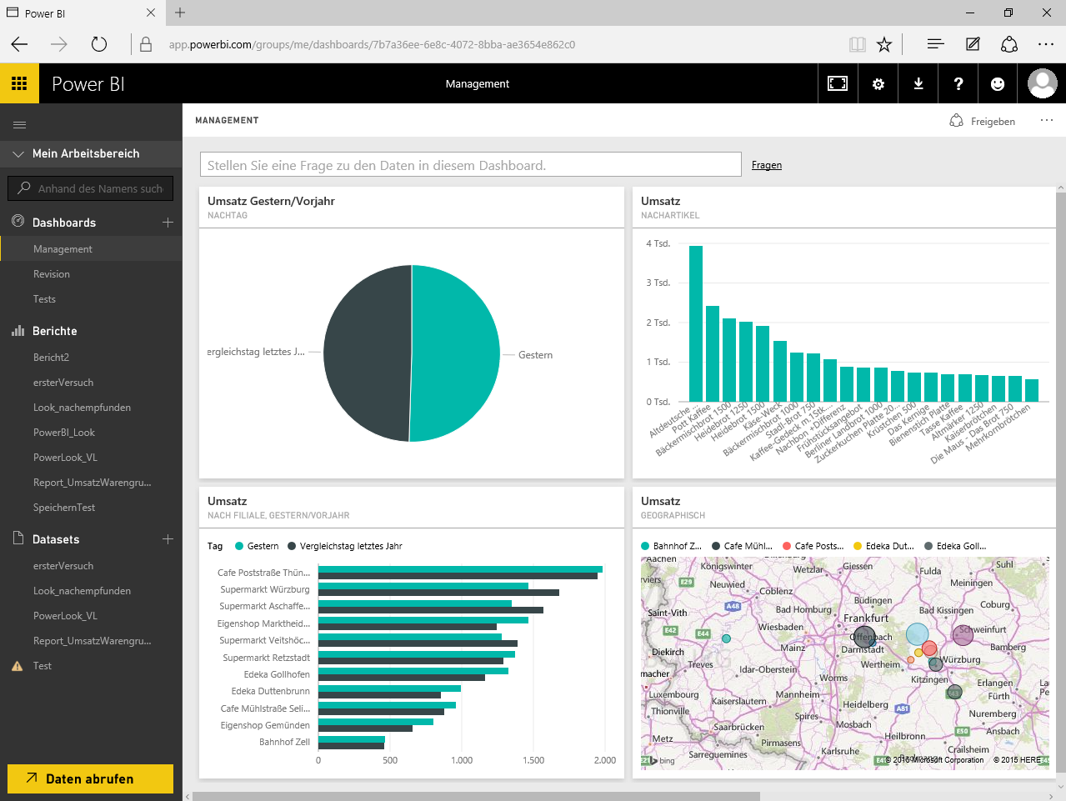Click the download arrow icon

918,83
